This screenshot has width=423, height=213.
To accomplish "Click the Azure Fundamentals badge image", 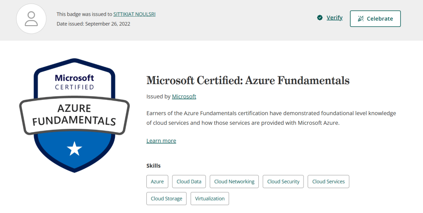I will (74, 116).
